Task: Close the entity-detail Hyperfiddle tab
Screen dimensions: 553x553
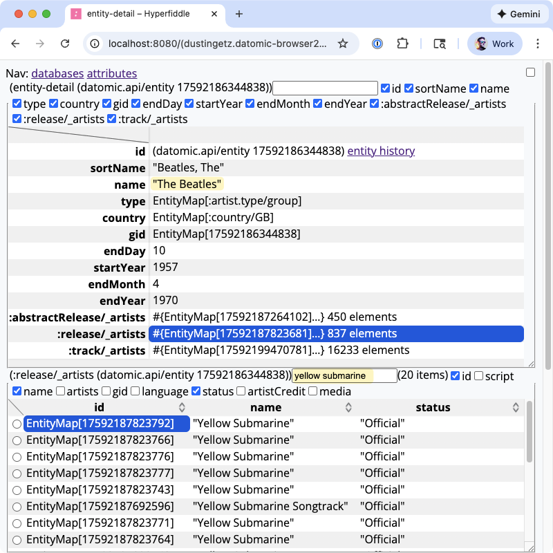Action: pyautogui.click(x=214, y=14)
